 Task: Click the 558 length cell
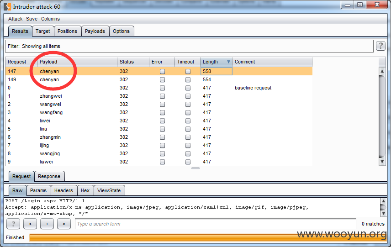click(x=216, y=71)
